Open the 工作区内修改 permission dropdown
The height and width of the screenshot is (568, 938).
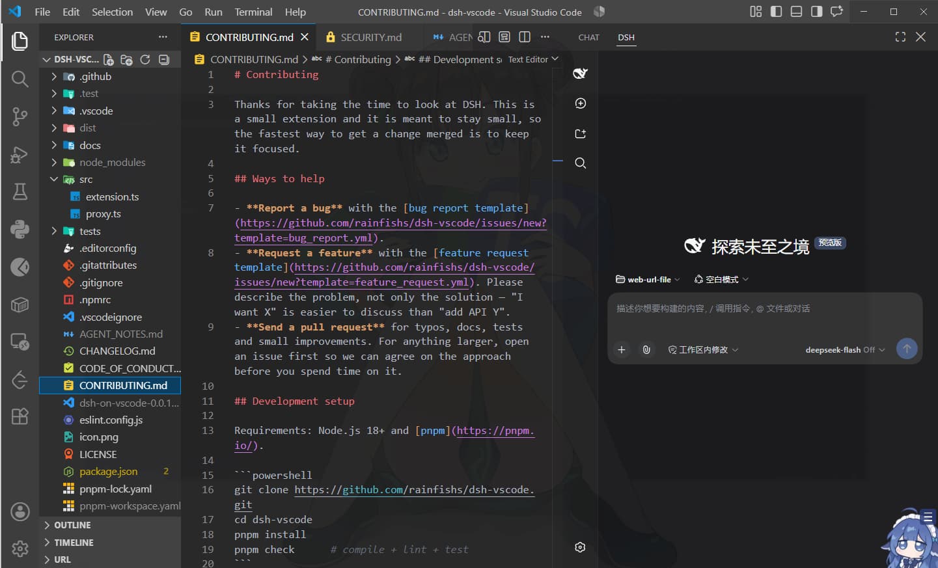pyautogui.click(x=703, y=349)
